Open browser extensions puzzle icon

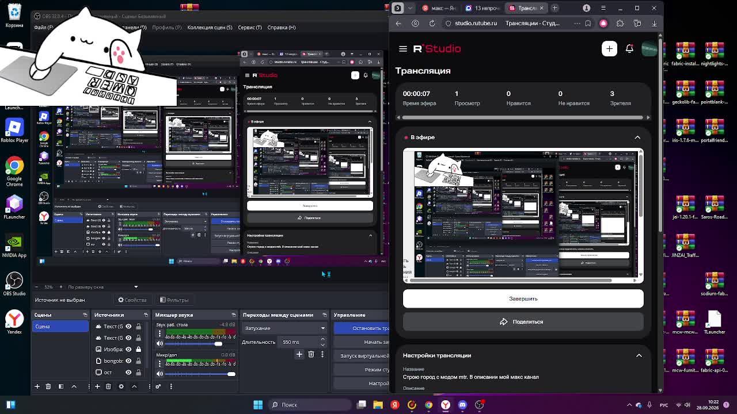620,24
